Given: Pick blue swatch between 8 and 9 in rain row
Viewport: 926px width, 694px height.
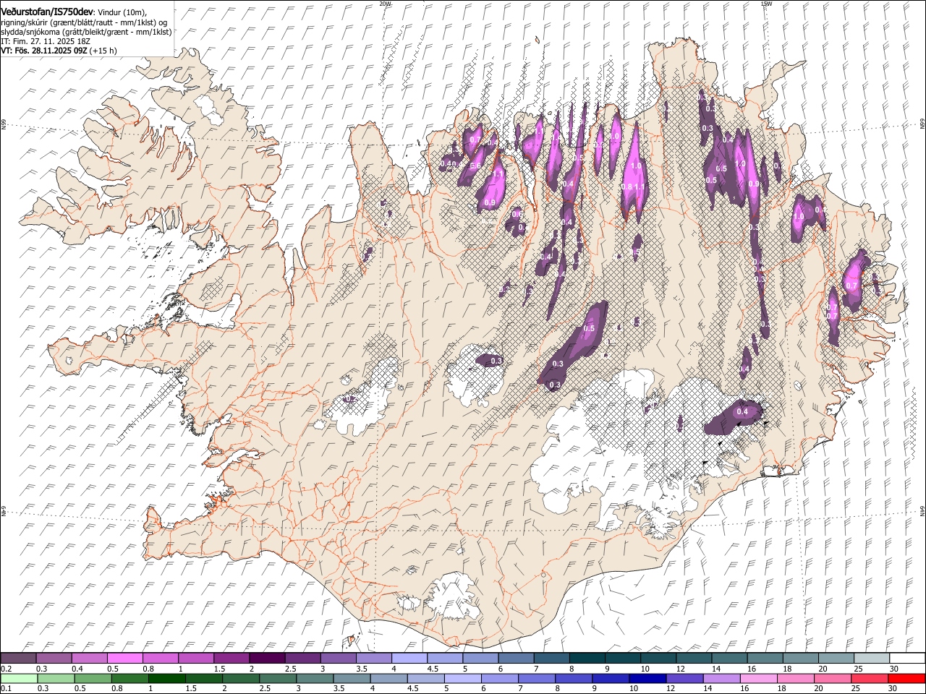Looking at the screenshot, I should click(x=573, y=679).
